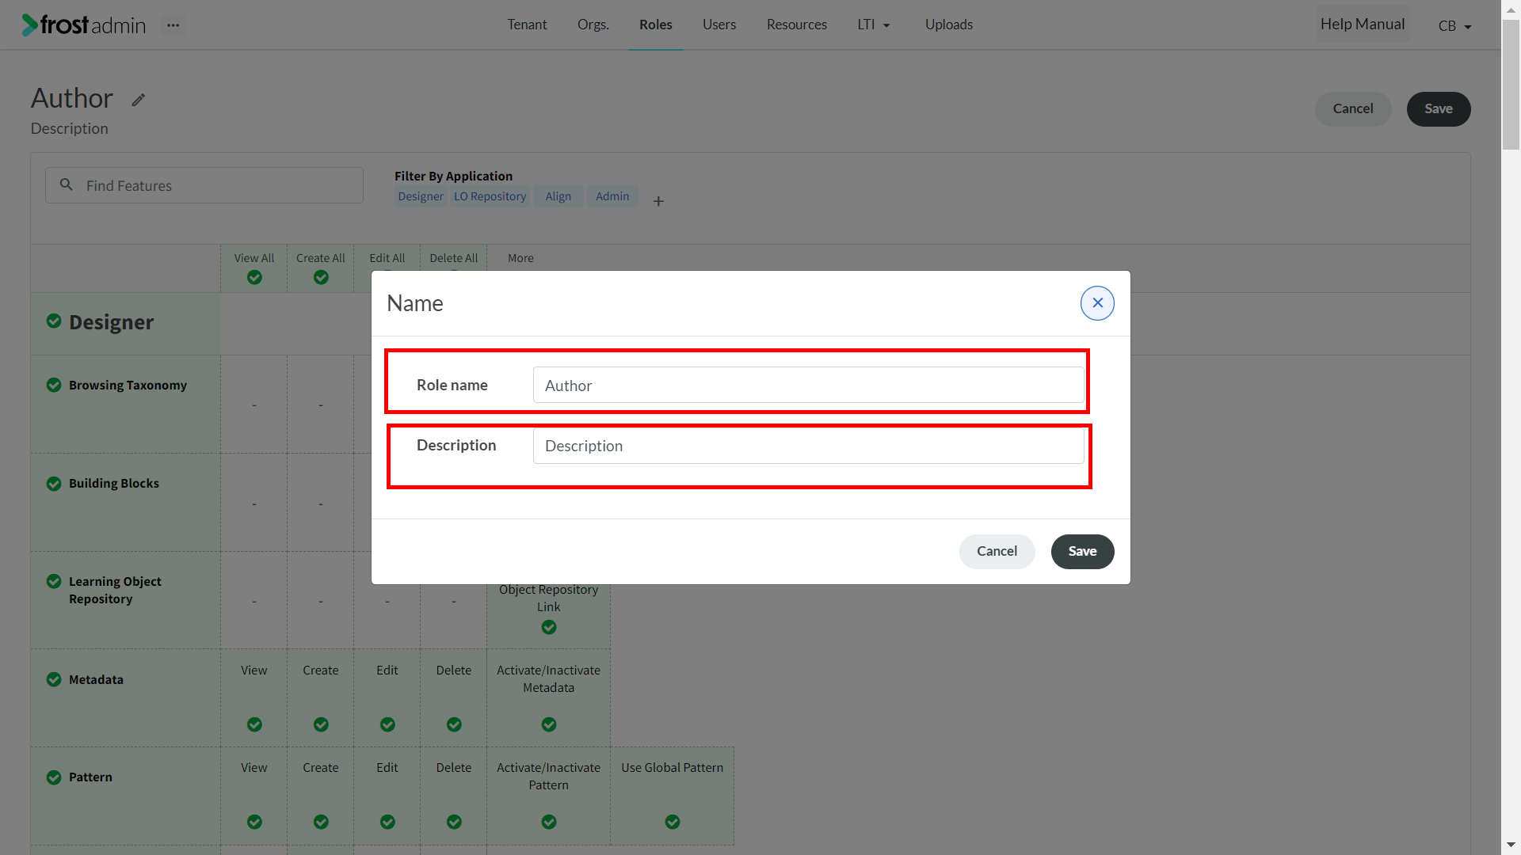Open the three-dots menu beside logo
Screen dimensions: 1521x855
tap(173, 25)
